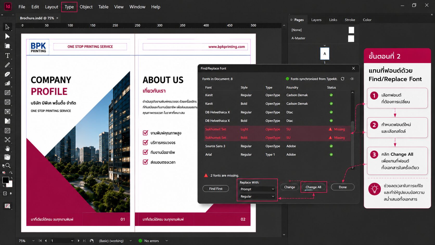Click the fourth checked box beside the title 'ABOUT US'
Viewport: 435px width, 245px height.
(145, 162)
